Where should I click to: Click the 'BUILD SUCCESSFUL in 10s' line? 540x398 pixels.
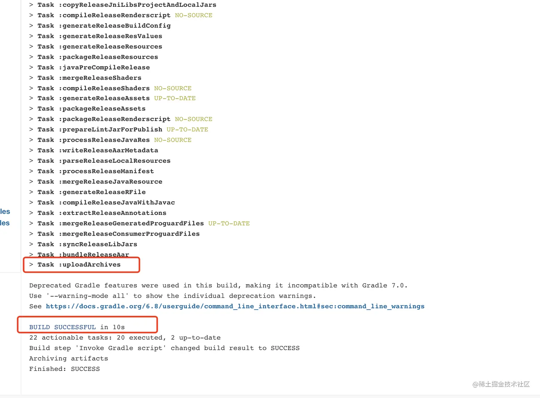click(77, 327)
